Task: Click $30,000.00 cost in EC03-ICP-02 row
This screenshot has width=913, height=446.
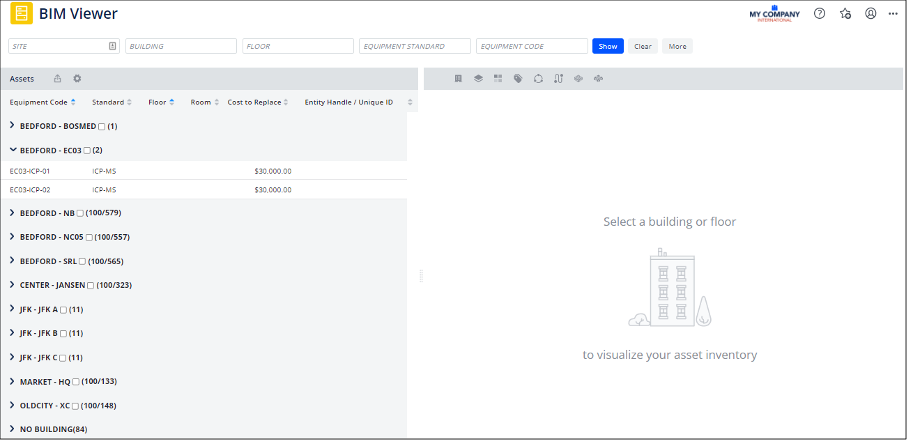Action: pyautogui.click(x=273, y=190)
